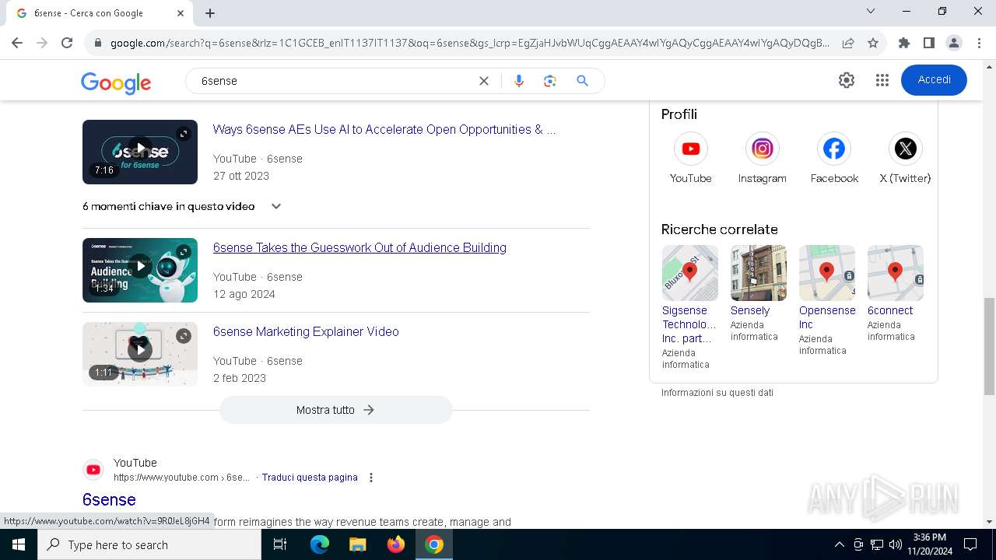Viewport: 996px width, 560px height.
Task: Open Task View on taskbar
Action: click(280, 544)
